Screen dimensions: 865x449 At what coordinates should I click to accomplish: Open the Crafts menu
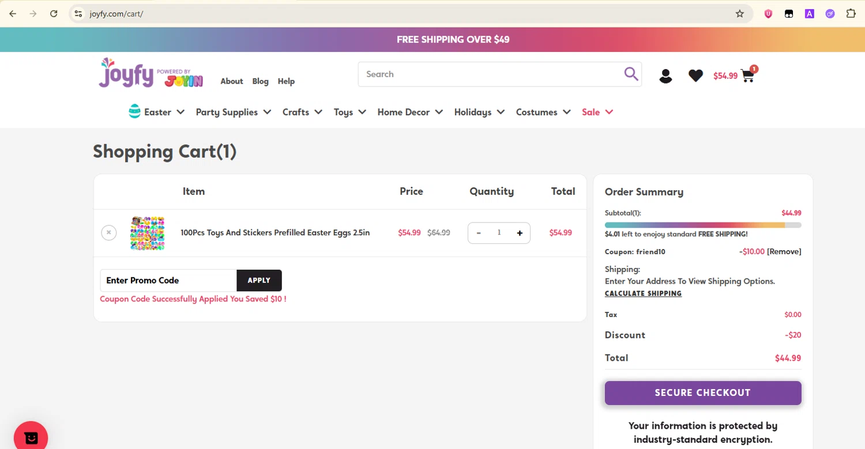pos(296,112)
